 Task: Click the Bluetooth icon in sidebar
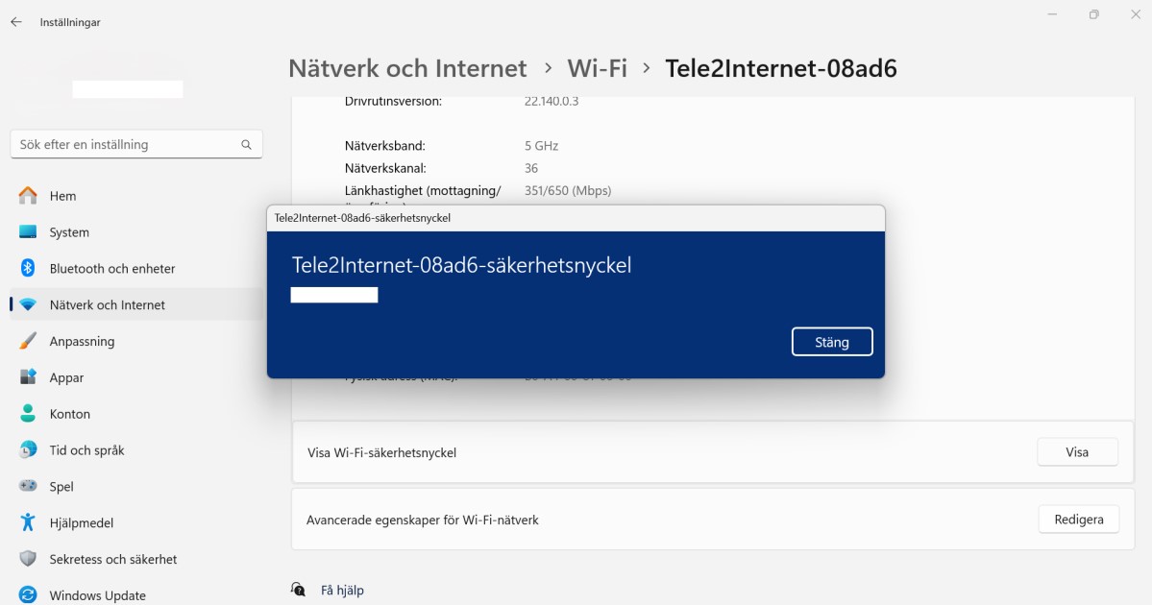tap(28, 268)
